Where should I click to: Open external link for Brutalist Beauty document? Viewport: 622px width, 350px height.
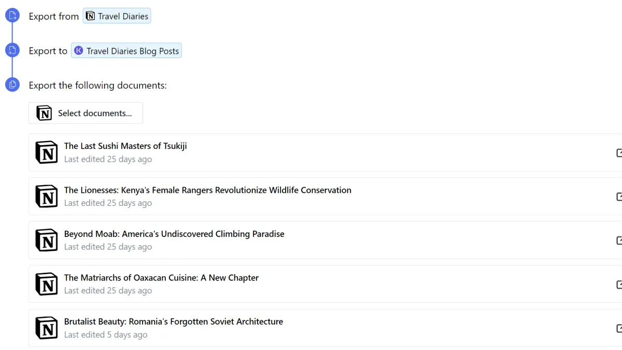[x=619, y=328]
